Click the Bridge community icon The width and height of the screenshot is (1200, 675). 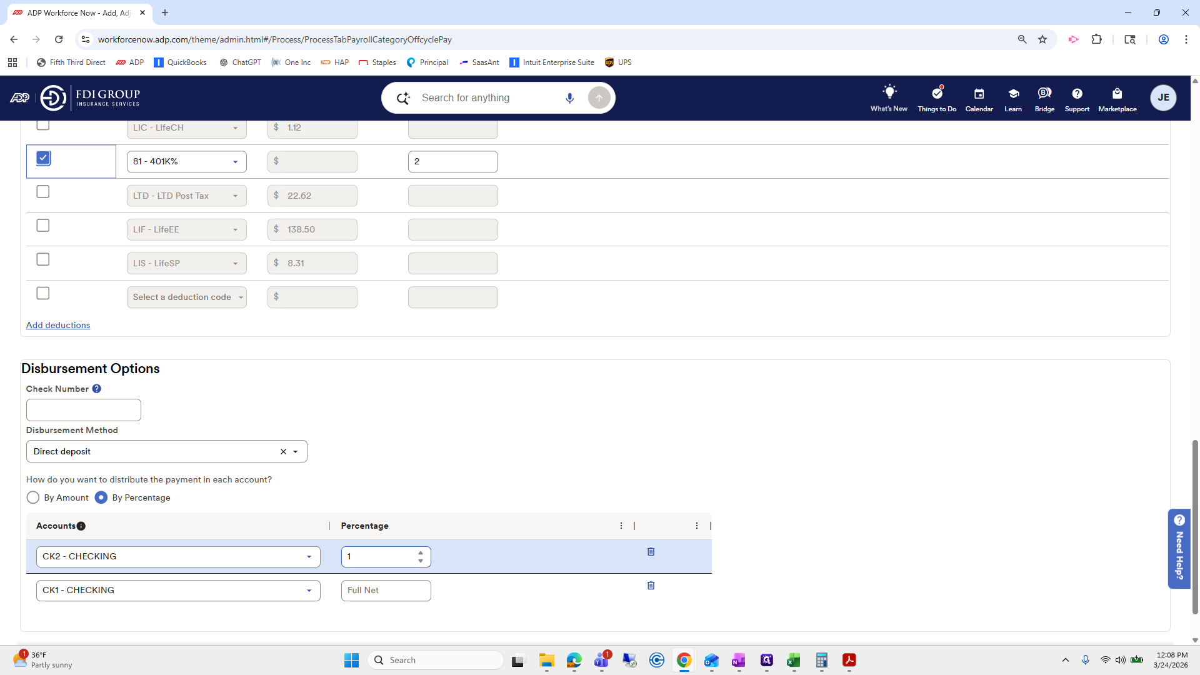tap(1044, 93)
